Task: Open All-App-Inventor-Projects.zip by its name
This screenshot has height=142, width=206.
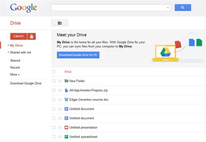Action: pos(88,90)
